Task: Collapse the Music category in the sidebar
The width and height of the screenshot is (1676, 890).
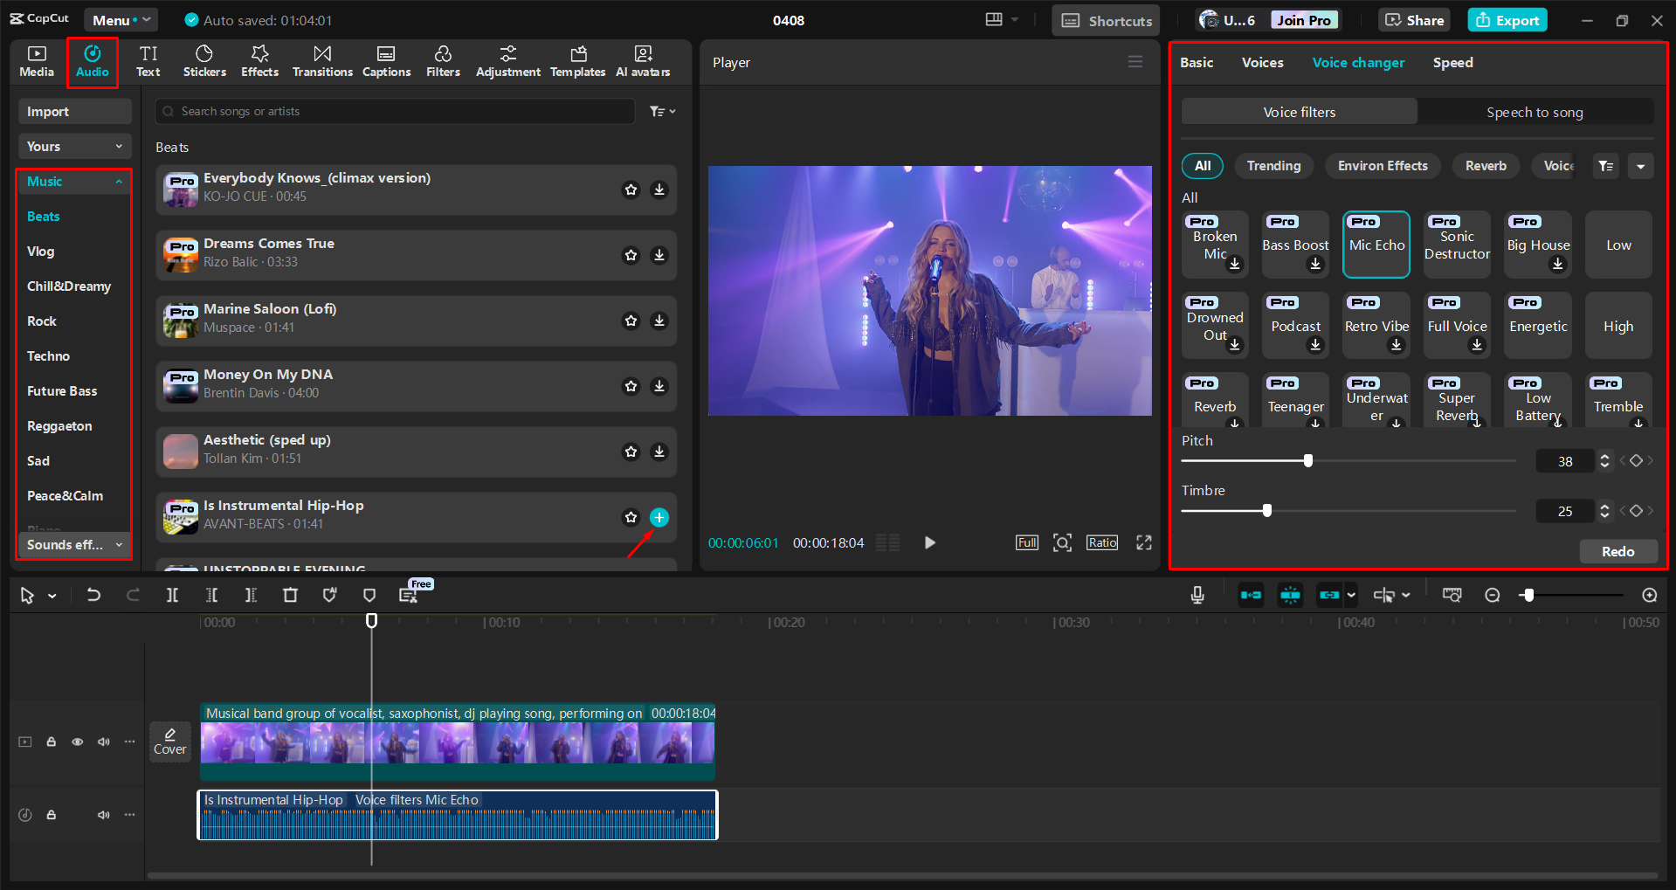Action: (120, 182)
